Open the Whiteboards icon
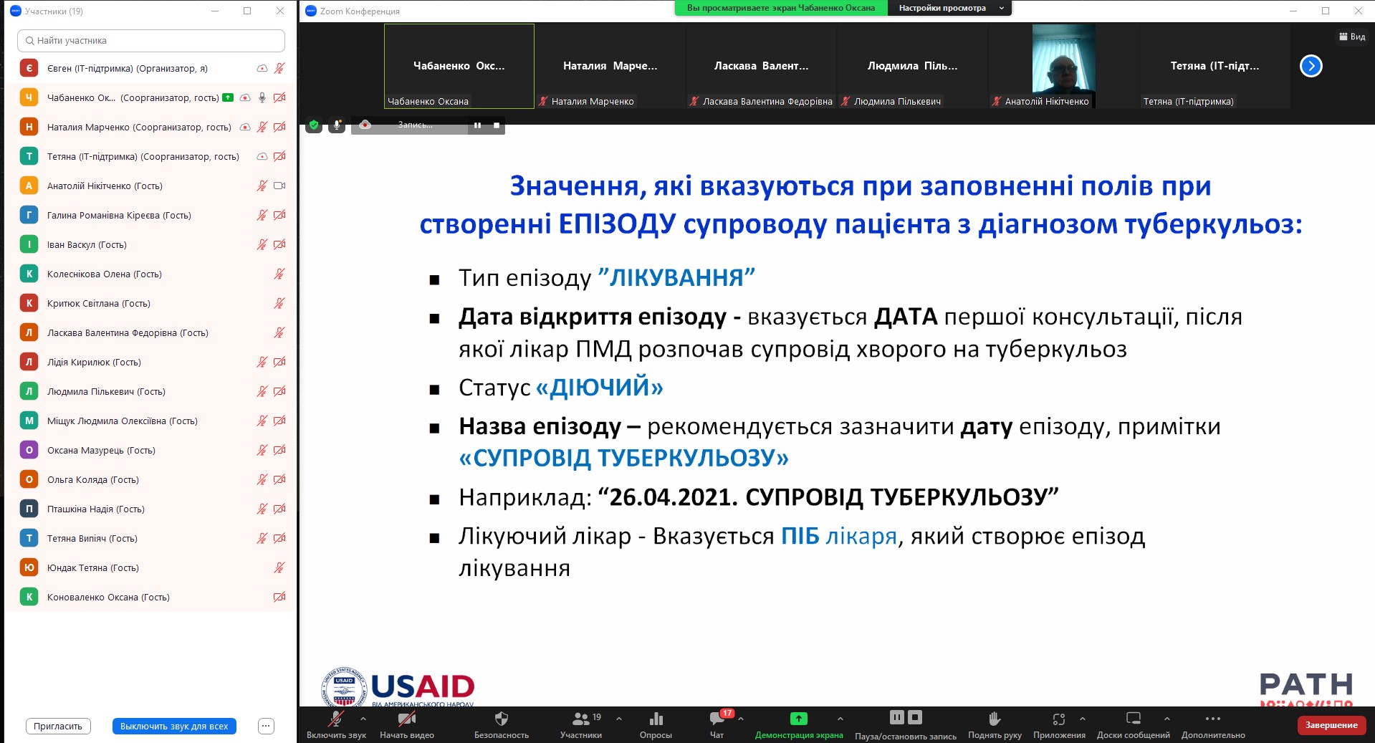This screenshot has width=1375, height=743. tap(1133, 719)
